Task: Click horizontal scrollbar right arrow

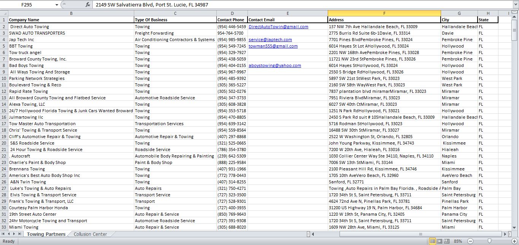Action: click(505, 234)
